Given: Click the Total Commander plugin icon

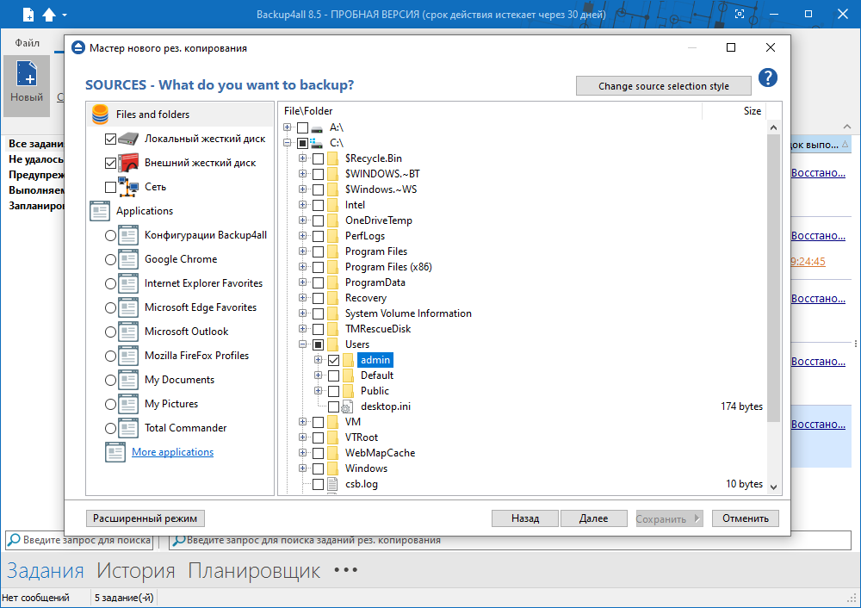Looking at the screenshot, I should tap(128, 428).
